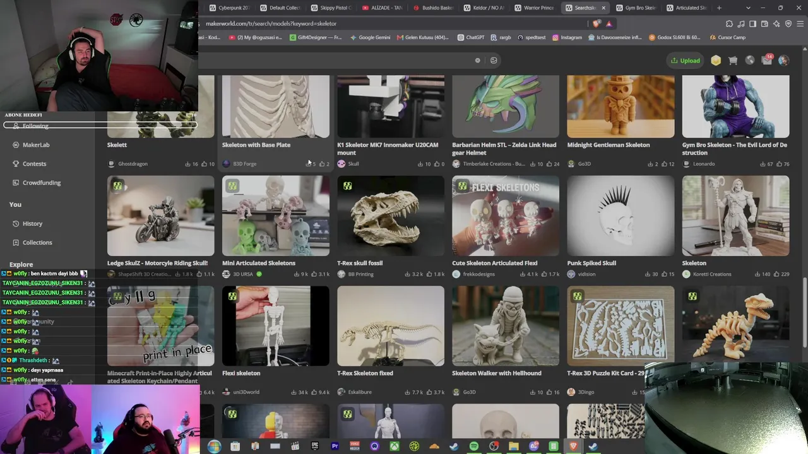Open the Punk Spiked Skull thumbnail
Screen dimensions: 808x454
(621, 216)
